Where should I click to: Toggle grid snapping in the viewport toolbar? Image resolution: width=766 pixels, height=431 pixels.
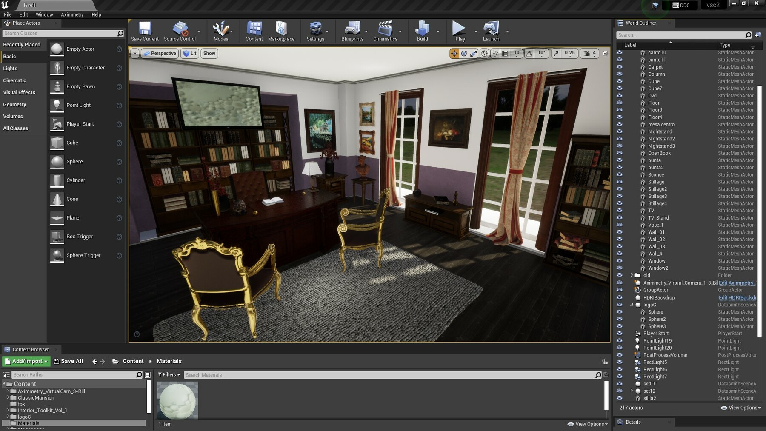pos(505,53)
